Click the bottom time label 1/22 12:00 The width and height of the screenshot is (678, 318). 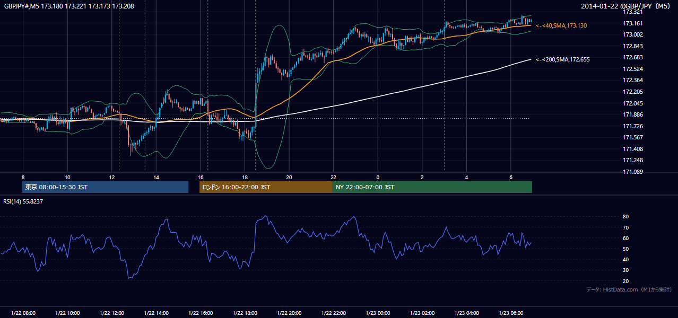click(111, 313)
